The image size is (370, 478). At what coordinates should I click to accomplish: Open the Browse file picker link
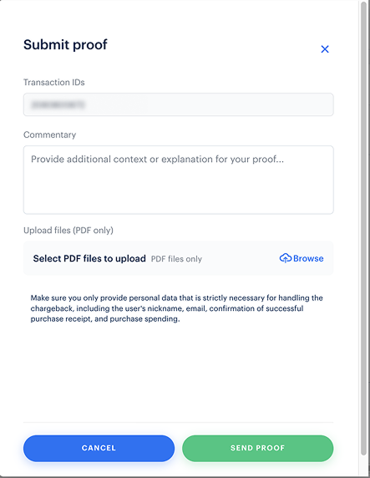[302, 258]
